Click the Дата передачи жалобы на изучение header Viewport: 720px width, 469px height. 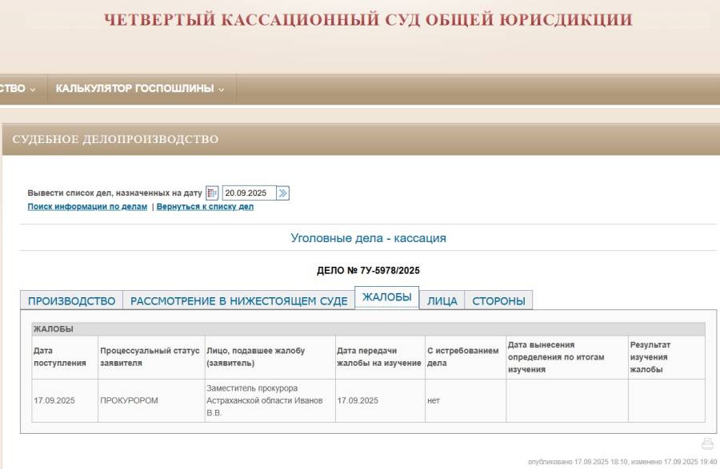(380, 356)
